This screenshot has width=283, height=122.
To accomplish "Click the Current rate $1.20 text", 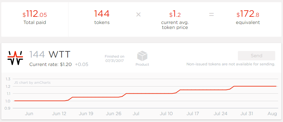I will click(50, 64).
